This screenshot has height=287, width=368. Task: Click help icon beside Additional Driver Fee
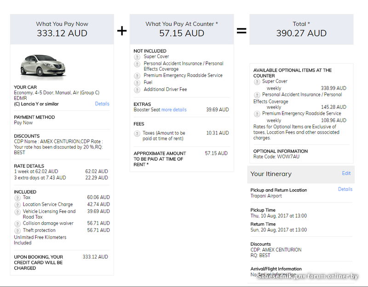(137, 90)
